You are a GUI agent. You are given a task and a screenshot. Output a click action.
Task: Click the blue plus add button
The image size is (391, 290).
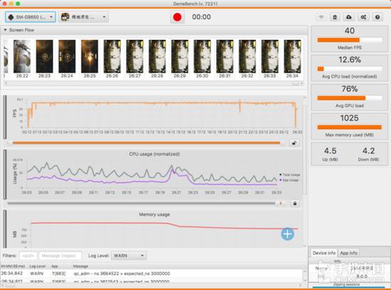pyautogui.click(x=287, y=234)
